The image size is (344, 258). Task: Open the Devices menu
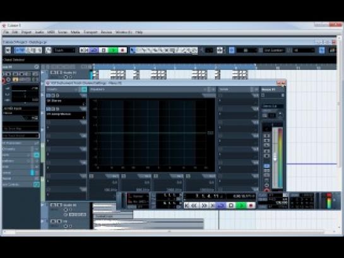(x=107, y=32)
